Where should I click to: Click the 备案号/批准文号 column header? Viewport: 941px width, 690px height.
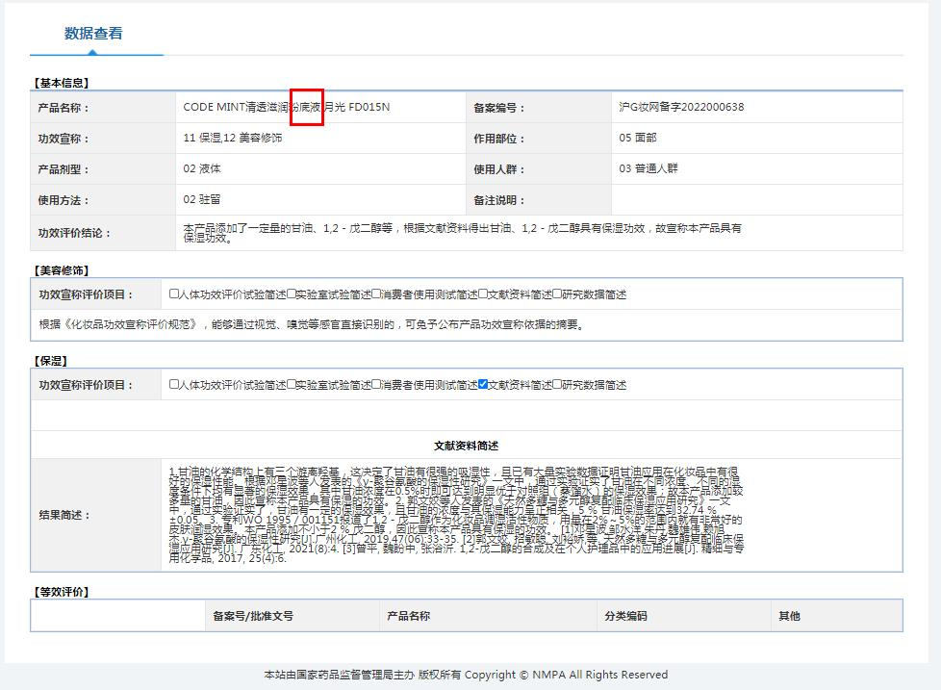tap(253, 616)
